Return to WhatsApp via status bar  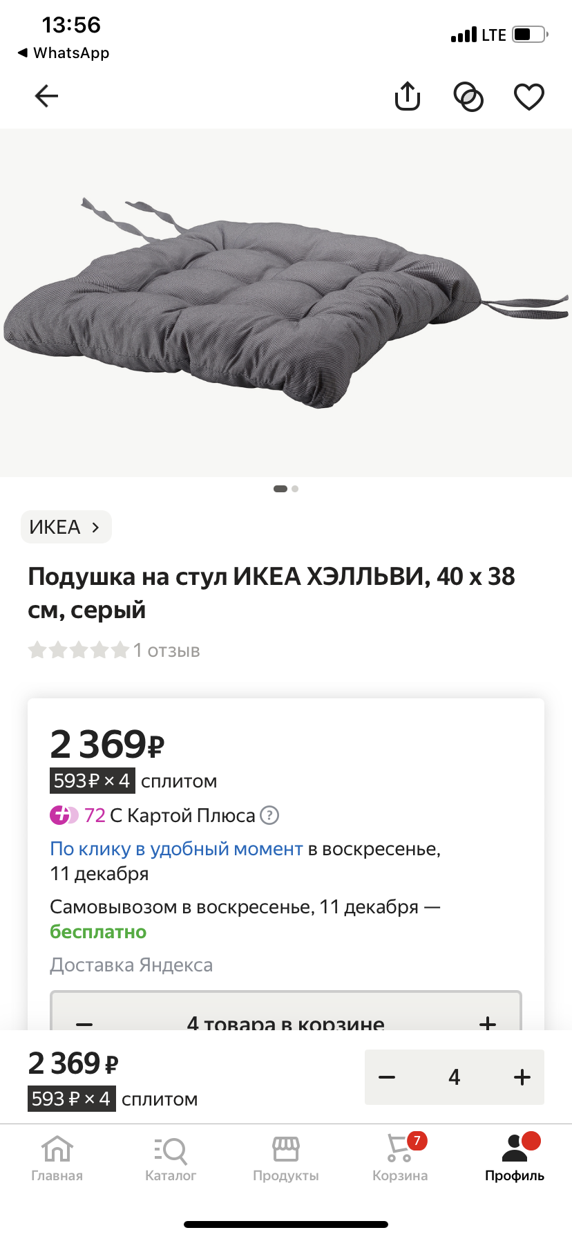click(x=64, y=53)
